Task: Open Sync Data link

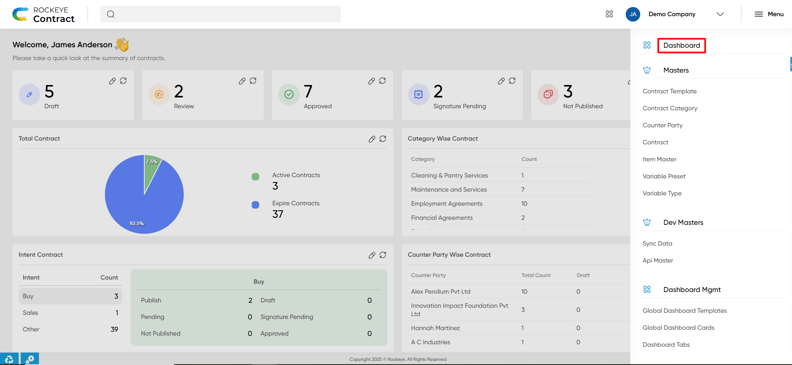Action: click(x=657, y=243)
